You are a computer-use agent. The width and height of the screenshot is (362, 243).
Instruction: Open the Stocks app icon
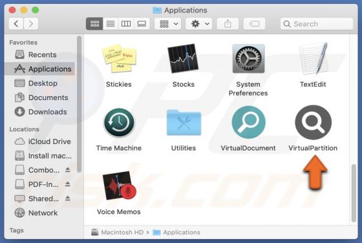point(183,58)
